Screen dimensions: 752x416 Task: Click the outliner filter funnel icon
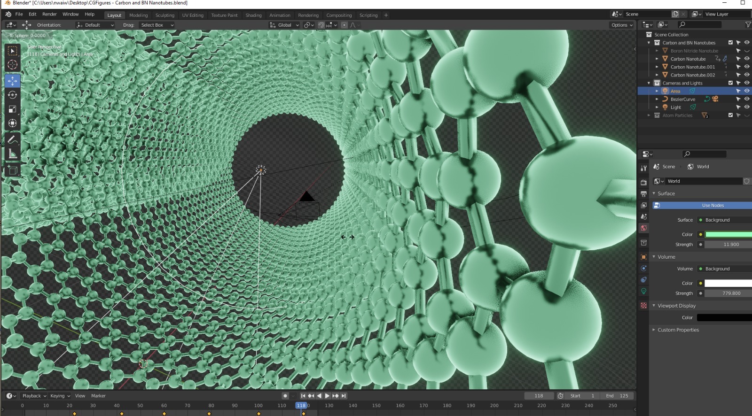[x=748, y=24]
